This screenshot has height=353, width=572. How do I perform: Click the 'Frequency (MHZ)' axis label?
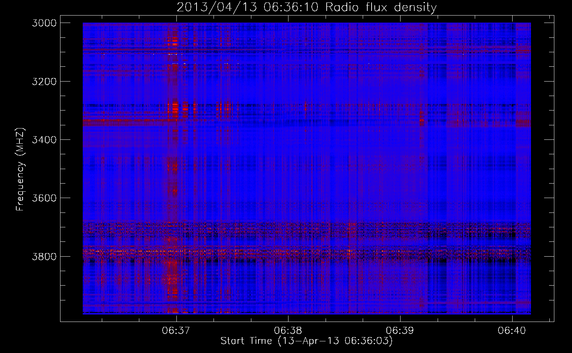coord(21,169)
